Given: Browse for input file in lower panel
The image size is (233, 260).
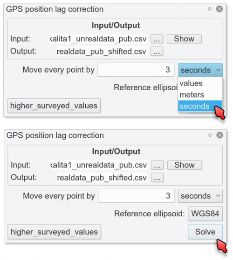Looking at the screenshot, I should pyautogui.click(x=157, y=165).
